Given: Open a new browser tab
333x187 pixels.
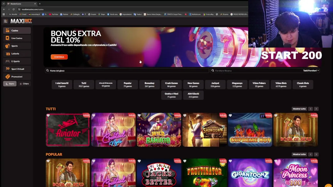Looking at the screenshot, I should (x=40, y=4).
